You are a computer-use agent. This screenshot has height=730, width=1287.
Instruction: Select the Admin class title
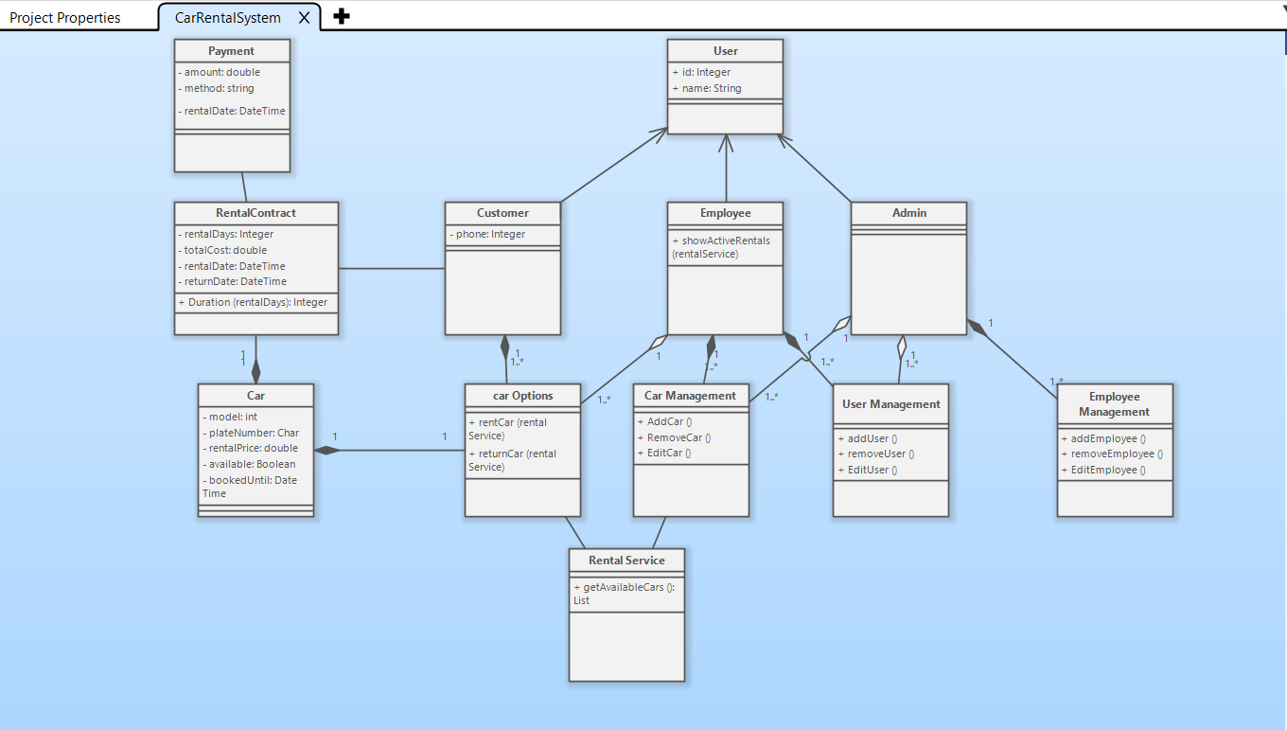pyautogui.click(x=908, y=213)
